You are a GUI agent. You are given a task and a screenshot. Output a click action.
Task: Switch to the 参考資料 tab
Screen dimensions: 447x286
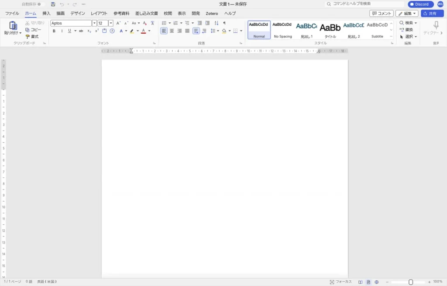(x=121, y=14)
